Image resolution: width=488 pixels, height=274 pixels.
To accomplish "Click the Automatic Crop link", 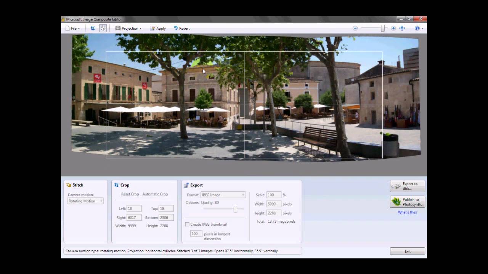I will click(155, 194).
